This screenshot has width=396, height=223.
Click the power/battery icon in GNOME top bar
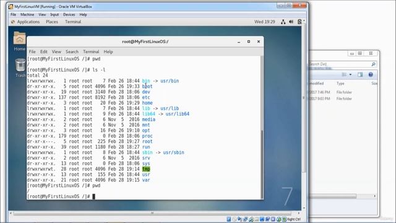[x=299, y=22]
